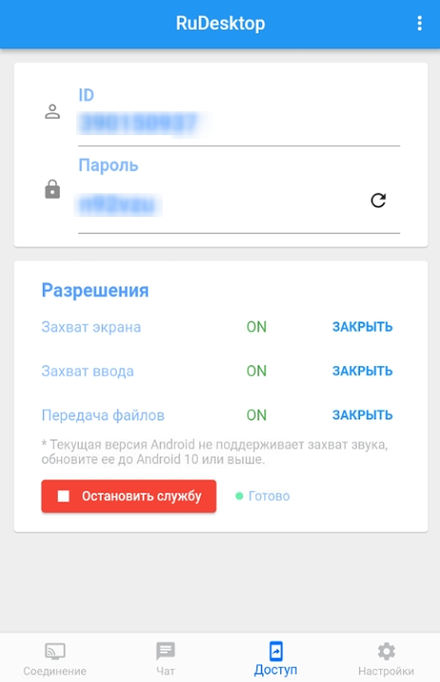Click ЗАКРЫТЬ next to Захват ввода
440x682 pixels.
[x=362, y=371]
